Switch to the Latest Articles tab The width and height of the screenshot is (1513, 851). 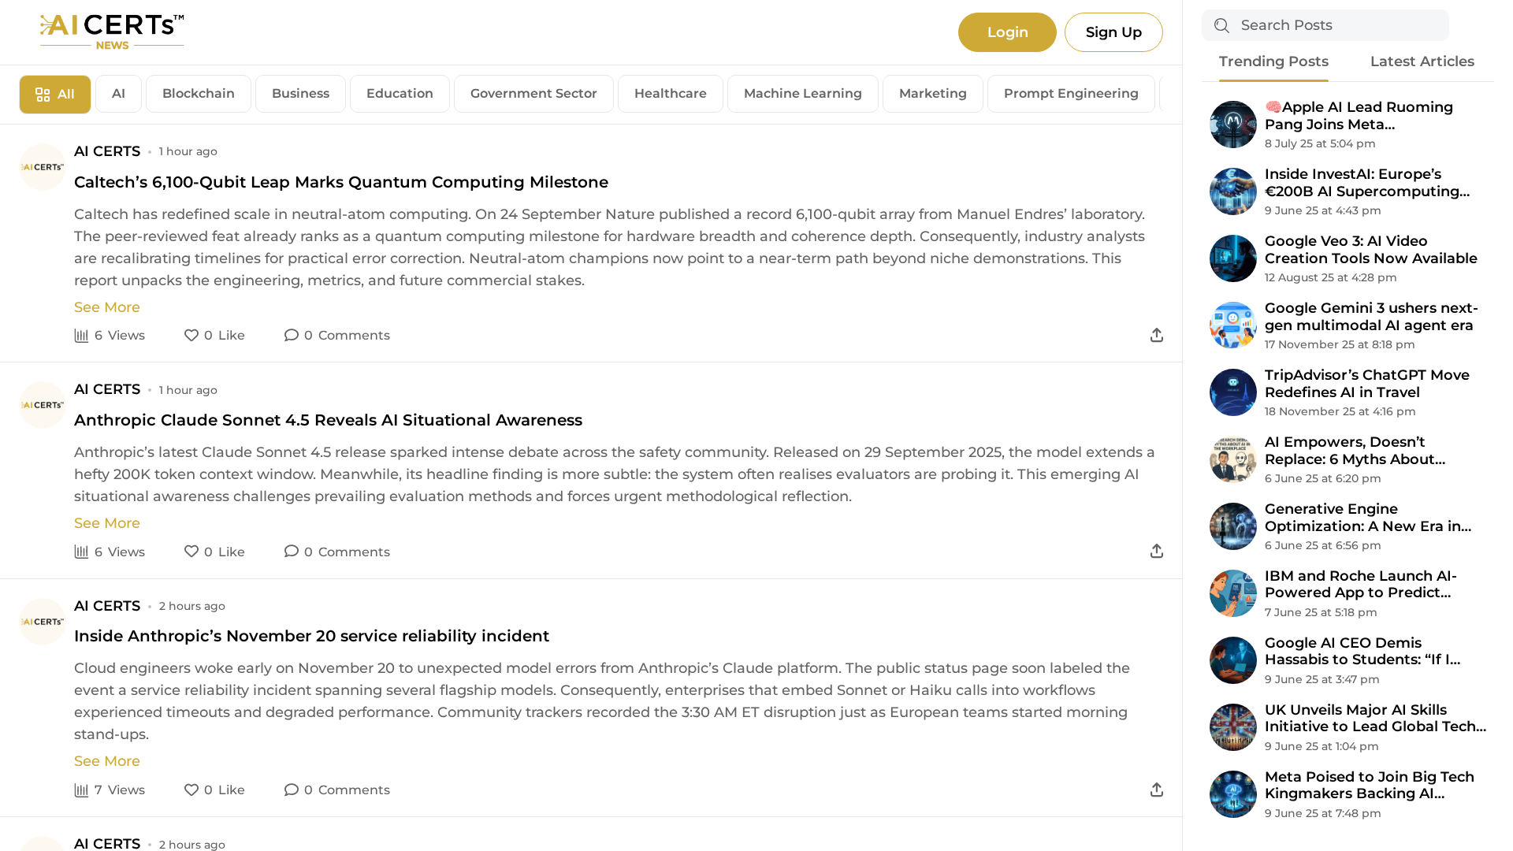(1422, 61)
